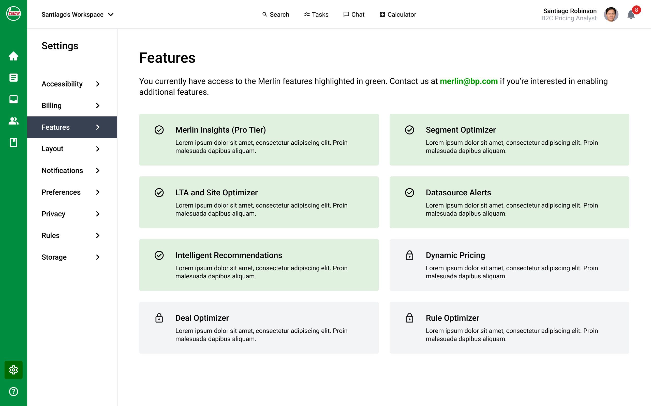Open the help question mark icon
651x406 pixels.
tap(13, 392)
